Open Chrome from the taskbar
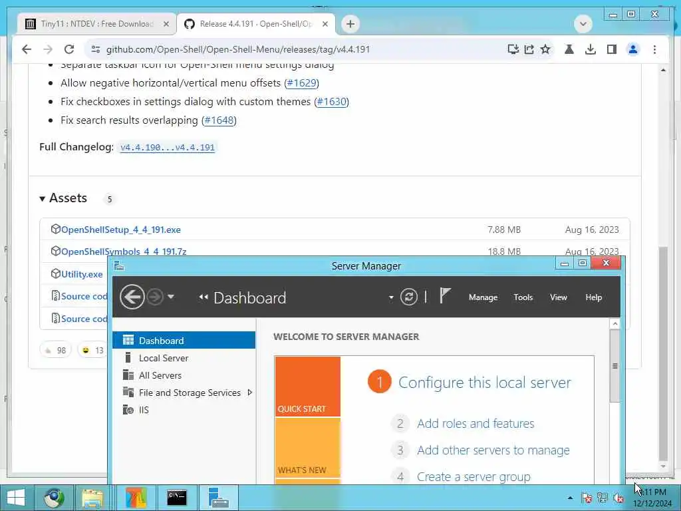The height and width of the screenshot is (511, 681). [x=54, y=498]
